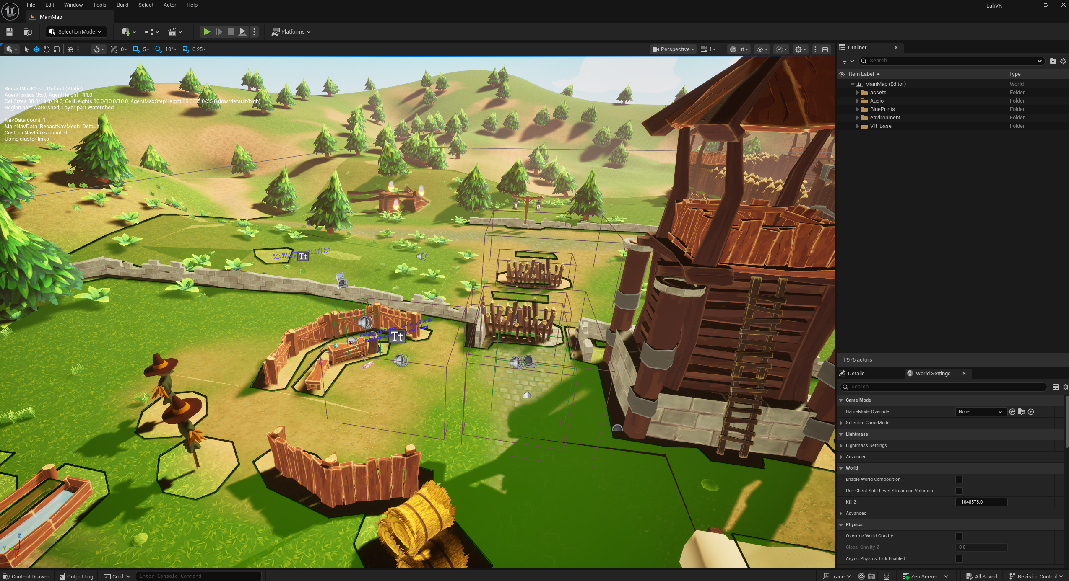This screenshot has height=581, width=1069.
Task: Open the Content Drawer
Action: point(26,576)
